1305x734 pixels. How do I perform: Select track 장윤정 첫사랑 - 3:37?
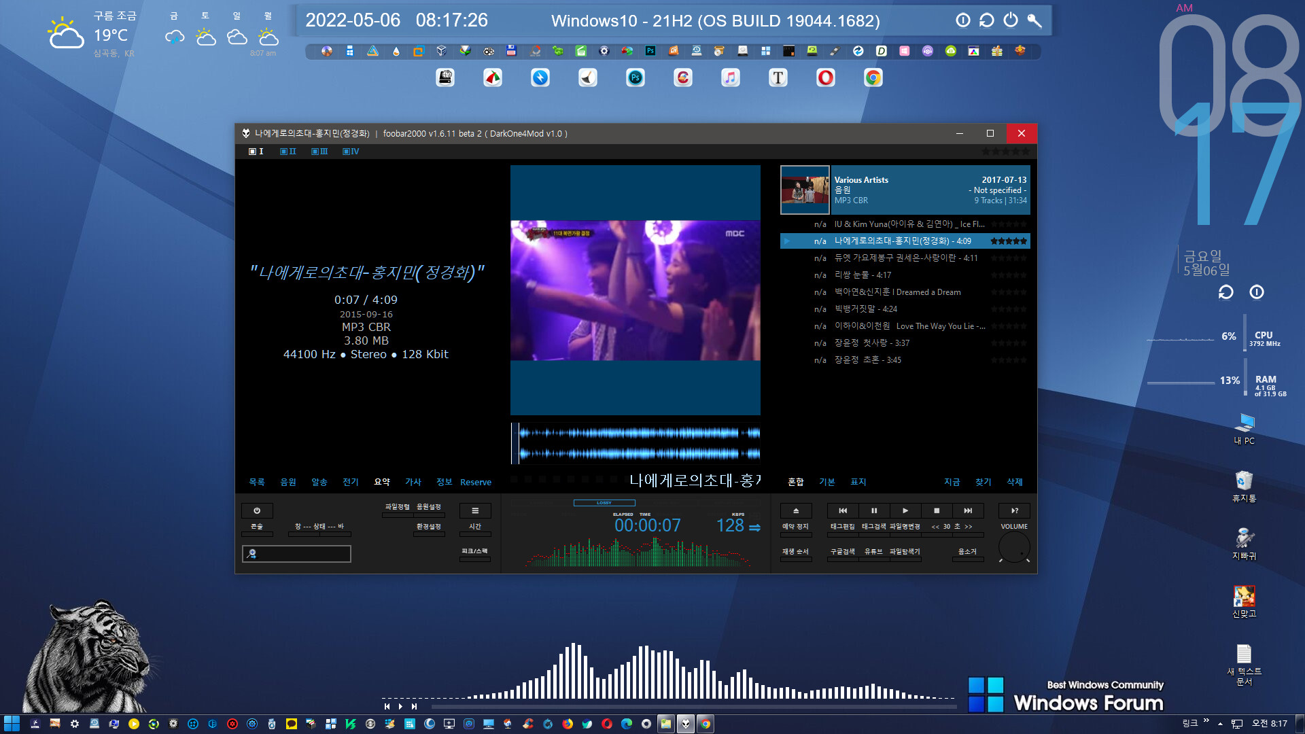[x=905, y=343]
